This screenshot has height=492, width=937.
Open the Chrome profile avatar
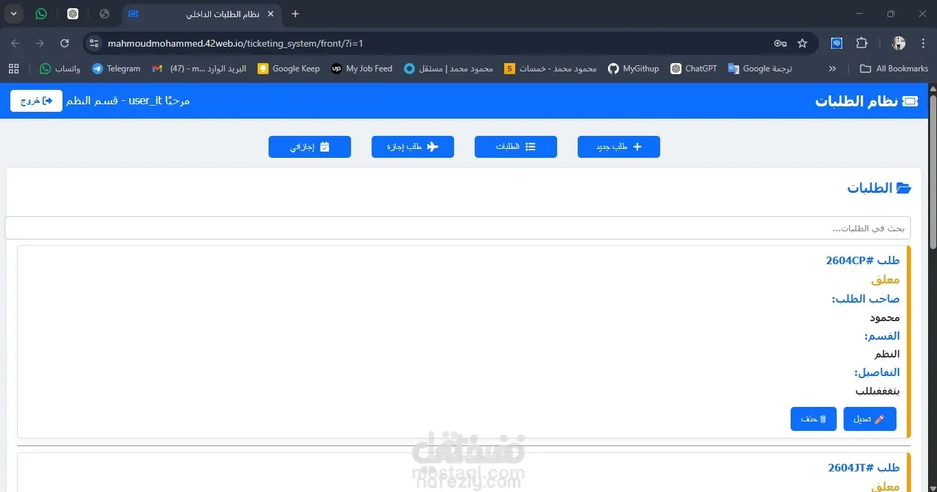point(899,43)
